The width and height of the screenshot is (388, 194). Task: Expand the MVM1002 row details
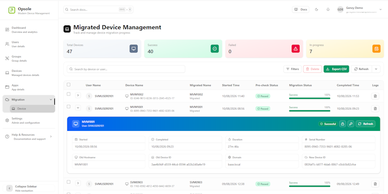78,95
